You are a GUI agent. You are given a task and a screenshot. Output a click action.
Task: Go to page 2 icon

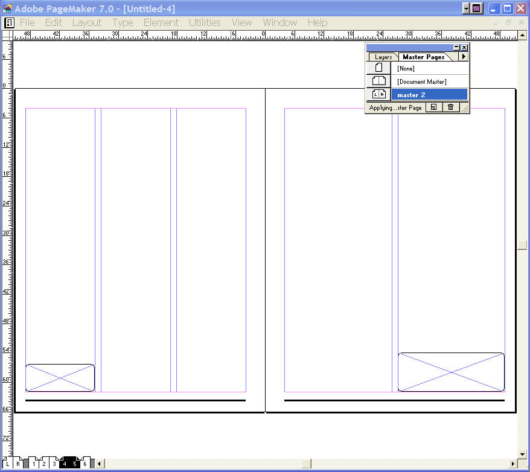[44, 463]
